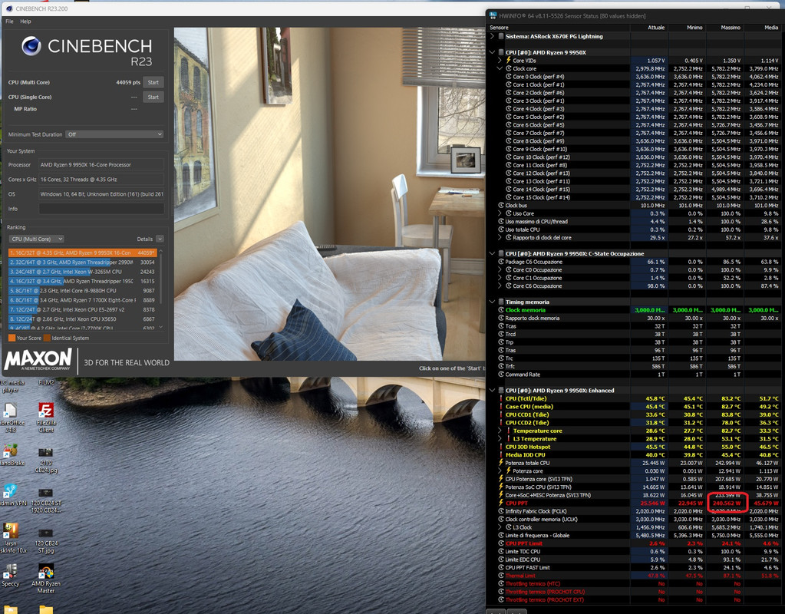
Task: Select the Core 0 Clock (perf #4) row
Action: (x=635, y=77)
